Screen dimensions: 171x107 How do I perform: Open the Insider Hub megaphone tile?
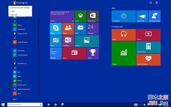(142, 16)
